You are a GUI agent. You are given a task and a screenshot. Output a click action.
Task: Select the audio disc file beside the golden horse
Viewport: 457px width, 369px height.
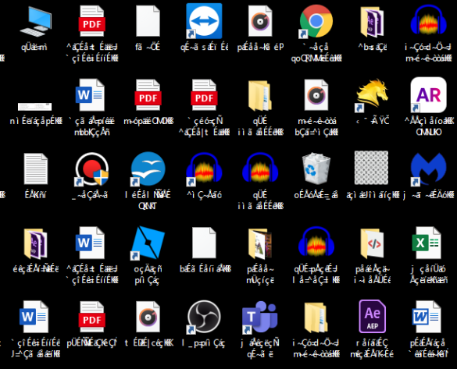point(316,95)
